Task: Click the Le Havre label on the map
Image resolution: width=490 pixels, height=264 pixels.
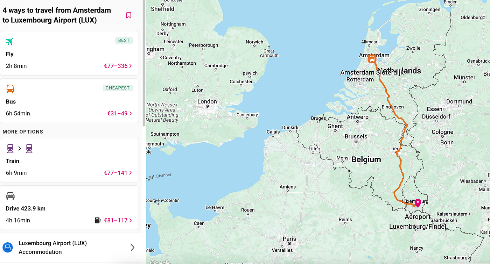Action: pos(215,207)
